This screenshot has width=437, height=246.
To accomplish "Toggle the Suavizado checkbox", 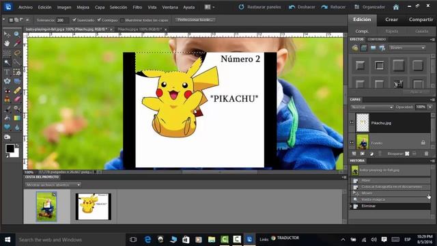I will [x=74, y=20].
